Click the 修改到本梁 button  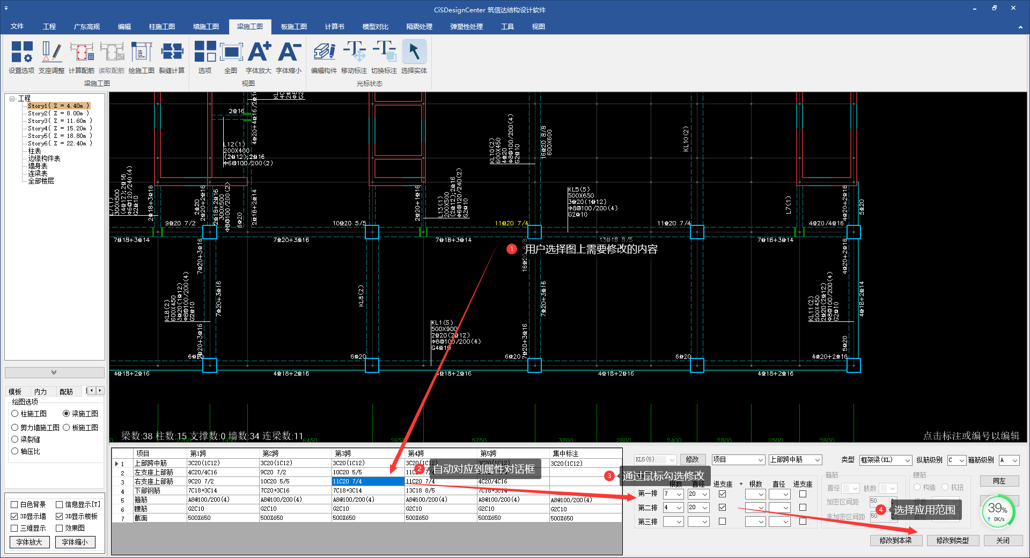click(x=895, y=541)
